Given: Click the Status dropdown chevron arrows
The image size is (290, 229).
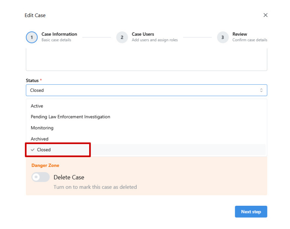Looking at the screenshot, I should pos(261,90).
